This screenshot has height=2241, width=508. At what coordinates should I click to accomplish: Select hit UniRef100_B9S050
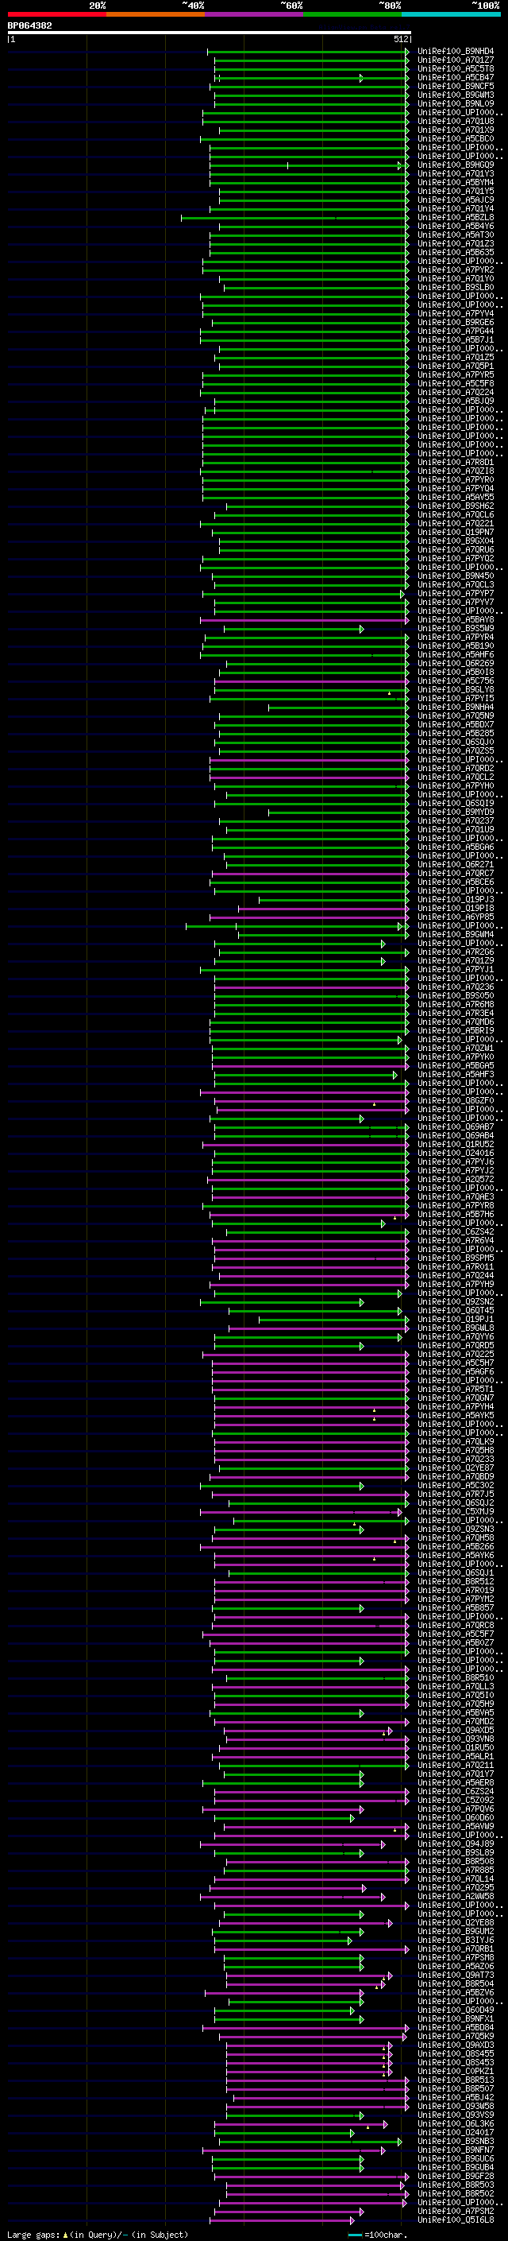coord(456,996)
